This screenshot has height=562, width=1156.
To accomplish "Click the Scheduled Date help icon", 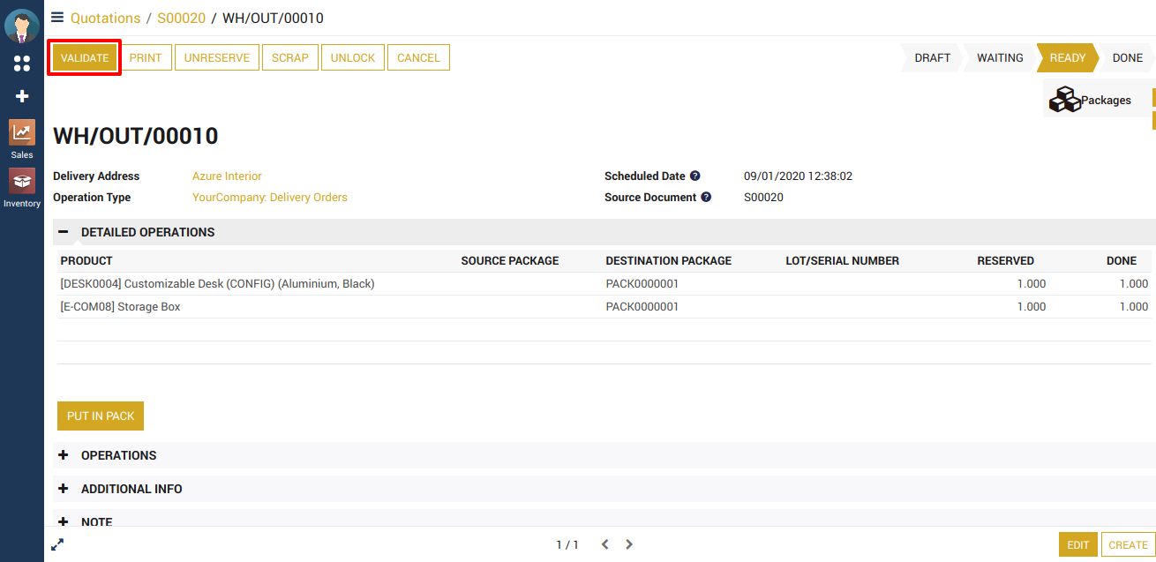I will click(x=695, y=176).
